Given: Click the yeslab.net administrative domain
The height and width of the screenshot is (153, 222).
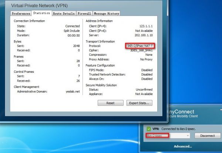Looking at the screenshot, I should point(73,92).
